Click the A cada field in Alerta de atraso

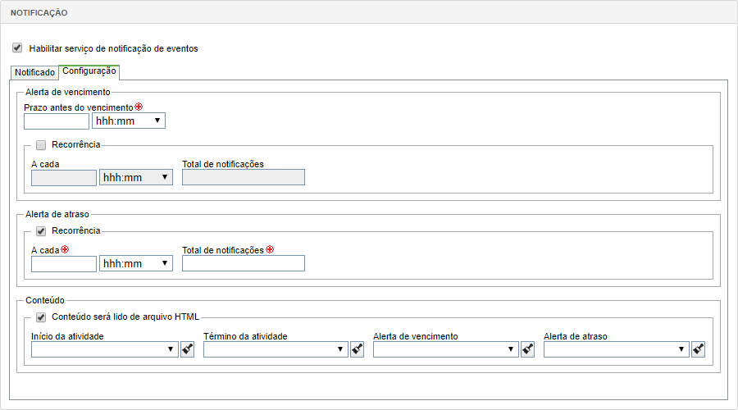[x=64, y=263]
